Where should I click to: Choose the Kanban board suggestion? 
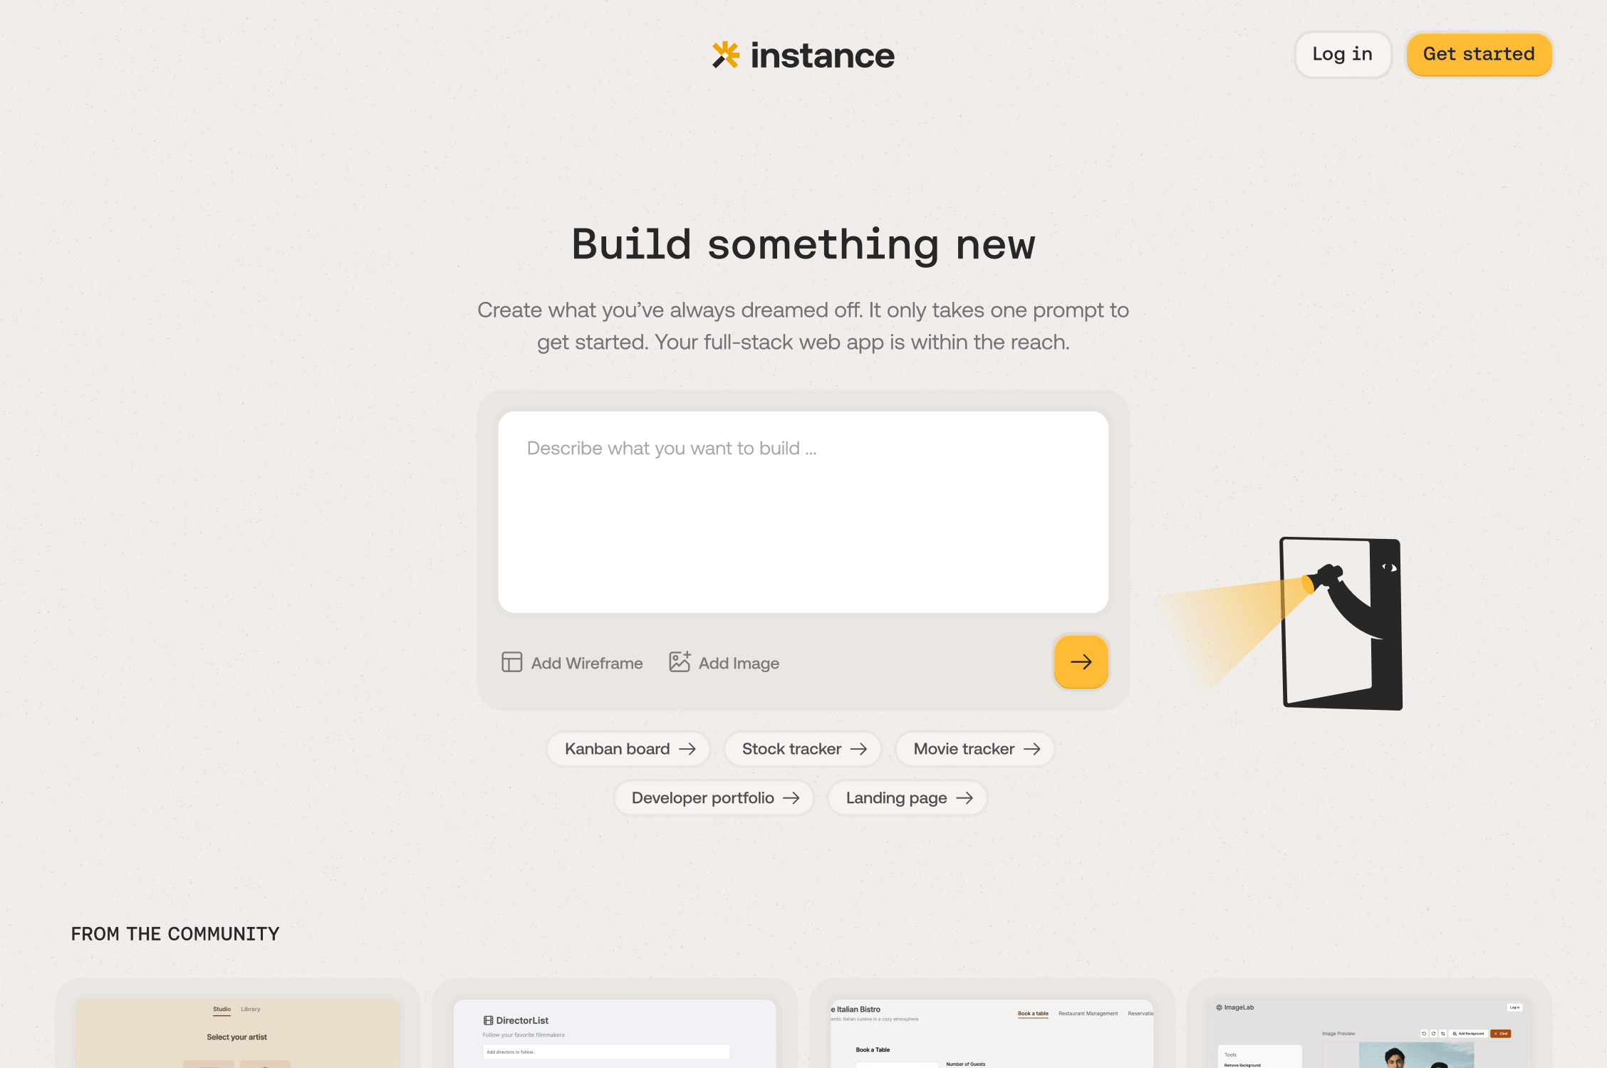[x=628, y=749]
